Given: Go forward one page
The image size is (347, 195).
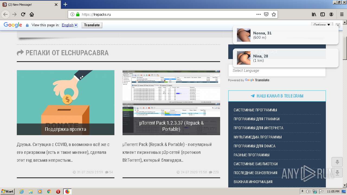Looking at the screenshot, I should tap(14, 14).
